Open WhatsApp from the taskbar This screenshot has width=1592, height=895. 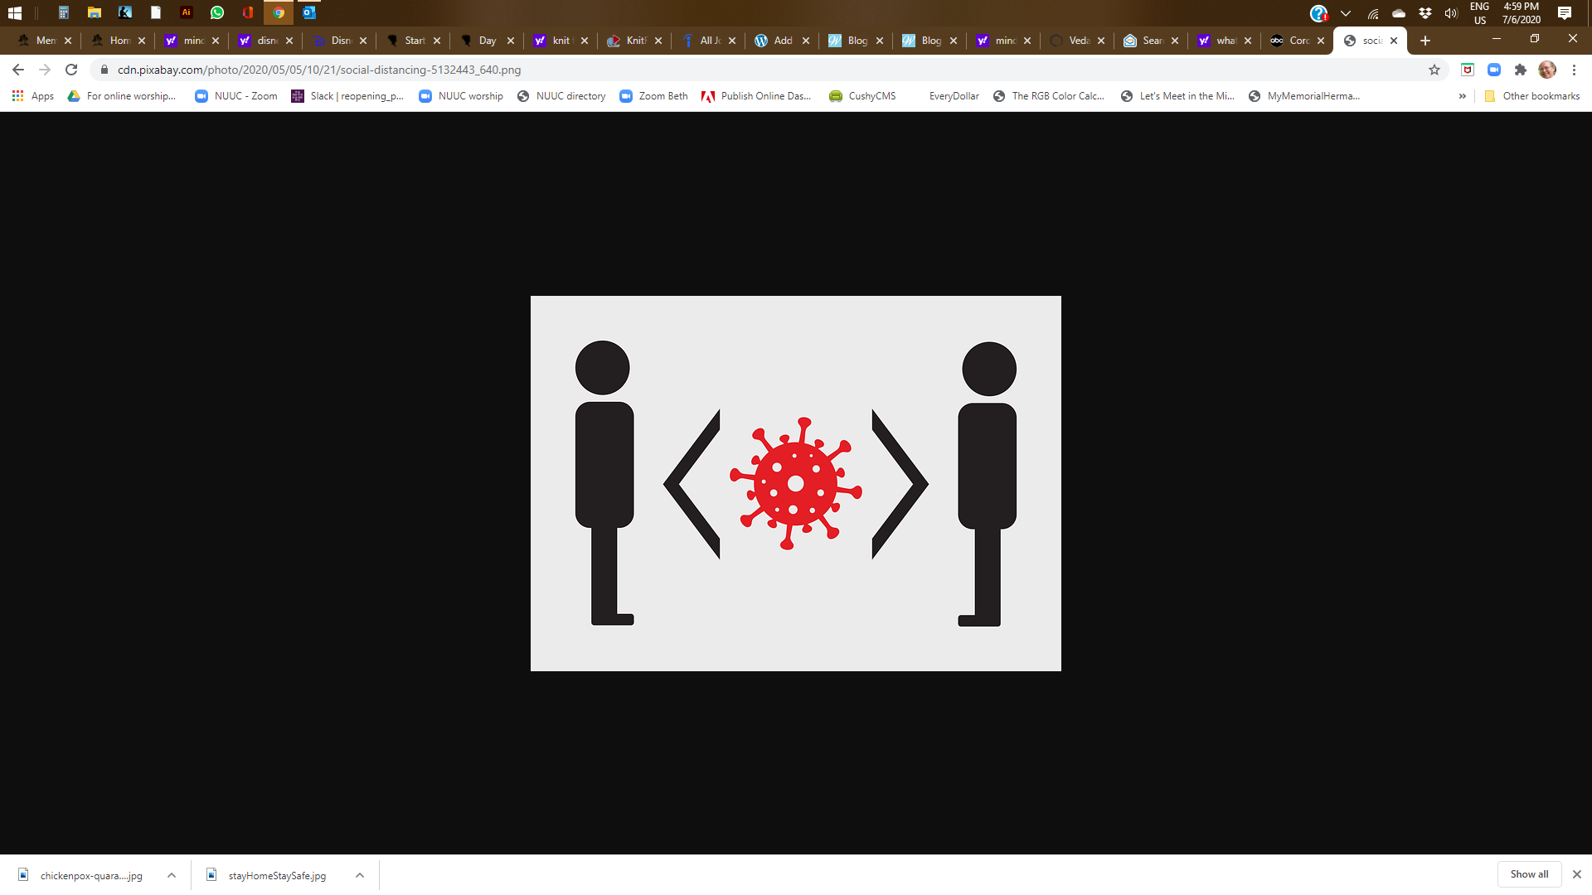pos(217,12)
